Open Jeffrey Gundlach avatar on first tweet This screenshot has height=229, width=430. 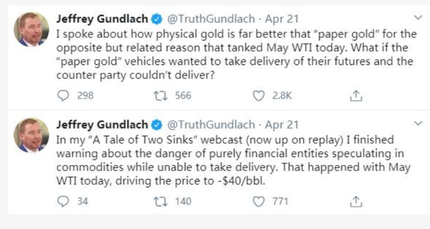[31, 30]
